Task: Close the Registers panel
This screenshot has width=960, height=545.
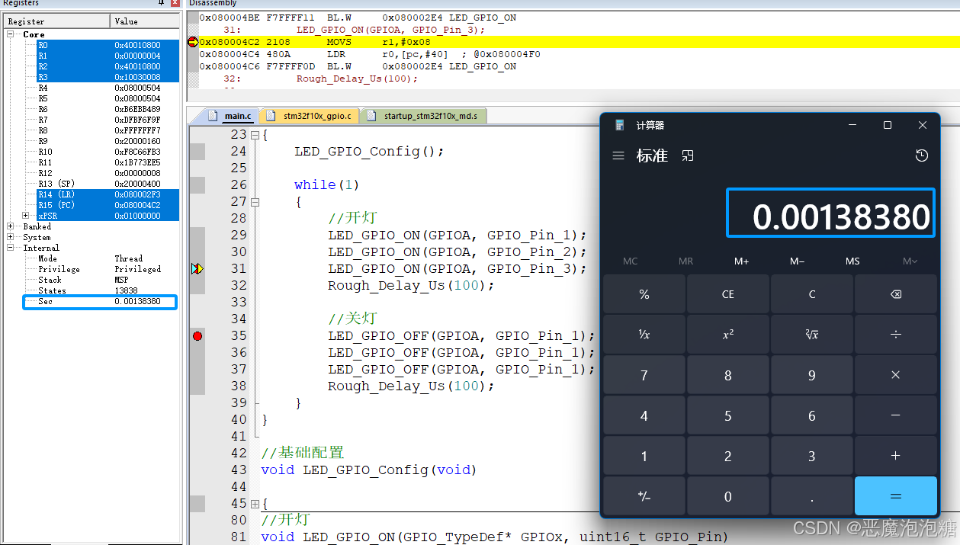Action: pos(175,3)
